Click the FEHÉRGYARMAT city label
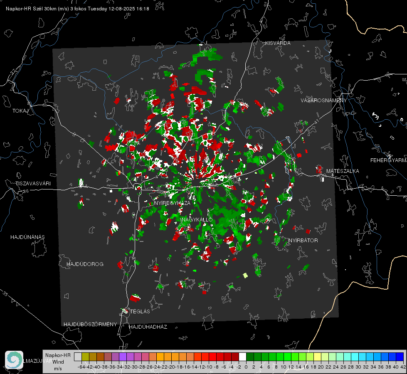Image resolution: width=407 pixels, height=374 pixels. pos(389,160)
